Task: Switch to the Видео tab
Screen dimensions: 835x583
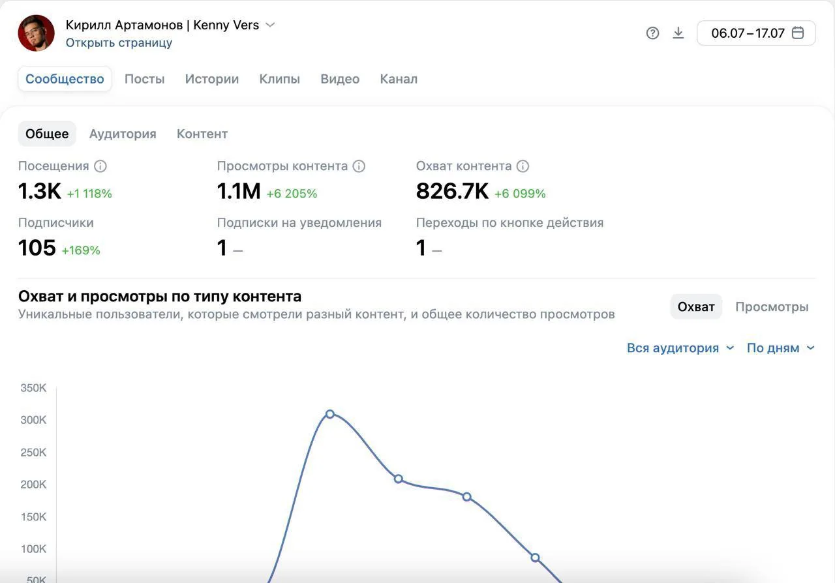Action: (x=340, y=79)
